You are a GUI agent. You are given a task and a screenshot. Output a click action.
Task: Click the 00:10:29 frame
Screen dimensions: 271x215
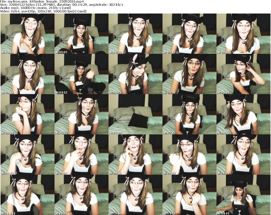pos(189,155)
